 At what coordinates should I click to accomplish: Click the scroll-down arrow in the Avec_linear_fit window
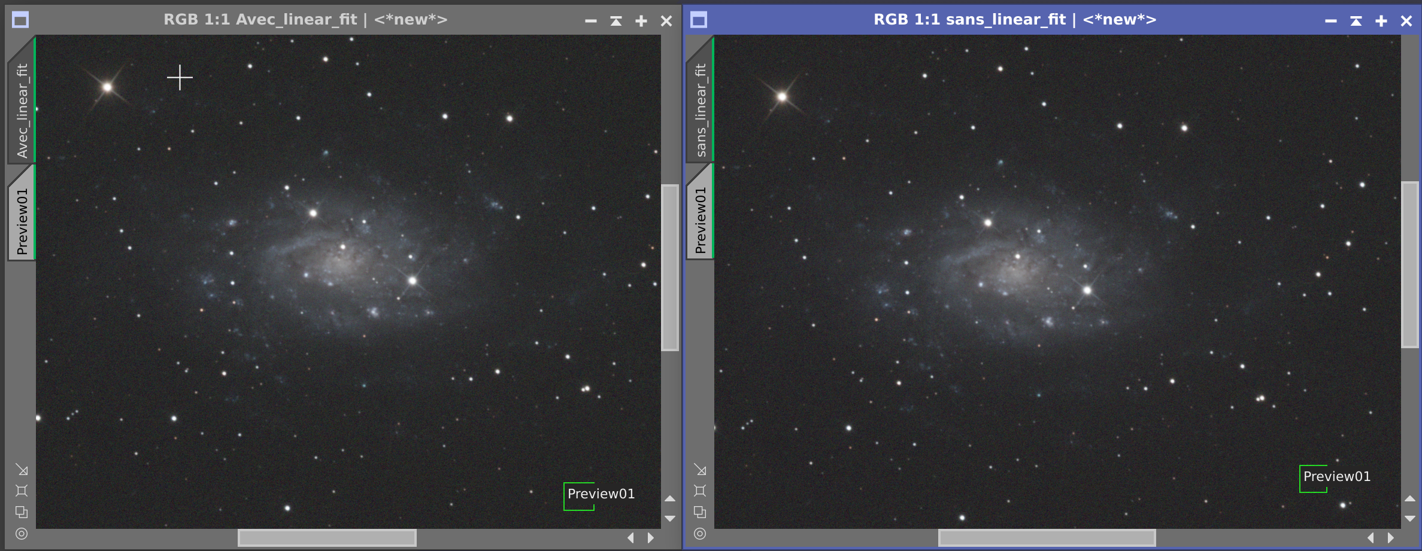click(x=670, y=519)
